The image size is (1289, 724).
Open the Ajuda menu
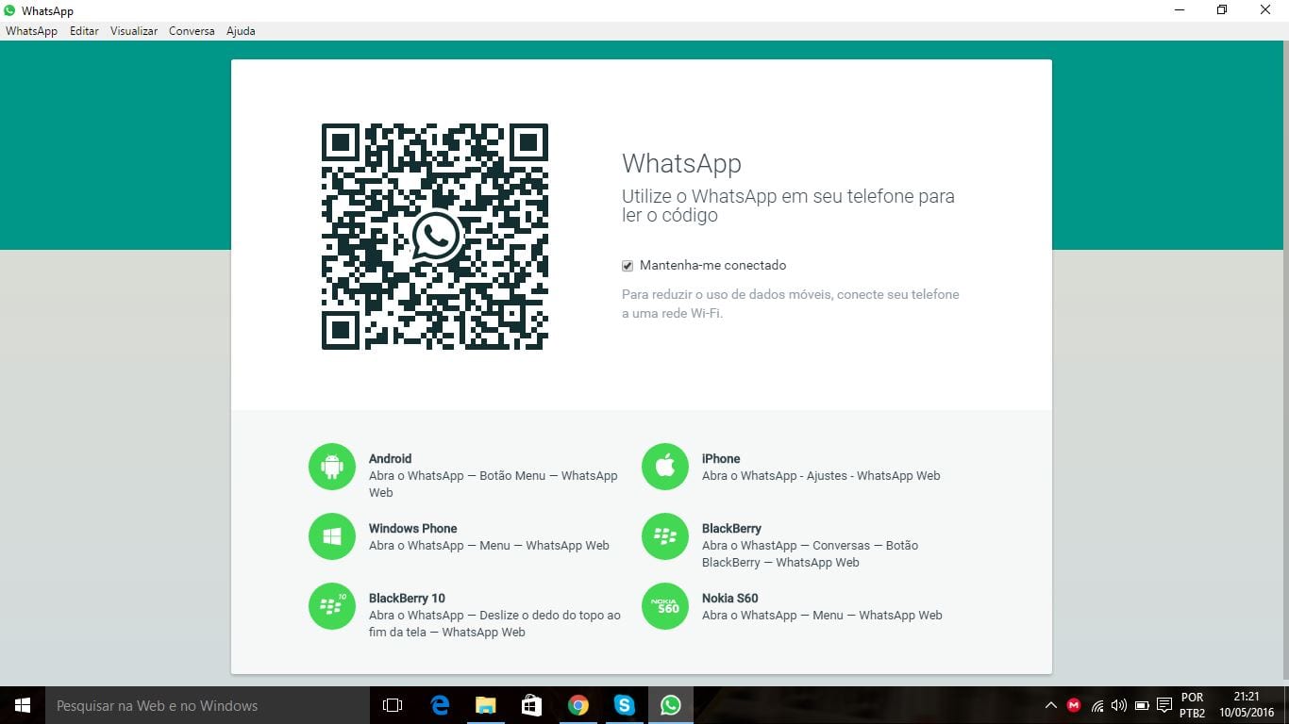click(x=241, y=31)
